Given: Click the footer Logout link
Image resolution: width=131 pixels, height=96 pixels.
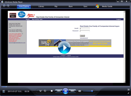Looking at the screenshot, I should pos(69,55).
